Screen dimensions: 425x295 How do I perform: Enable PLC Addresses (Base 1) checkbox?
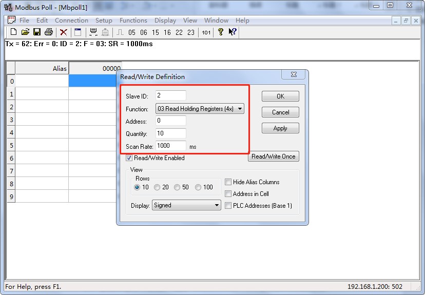[x=228, y=206]
